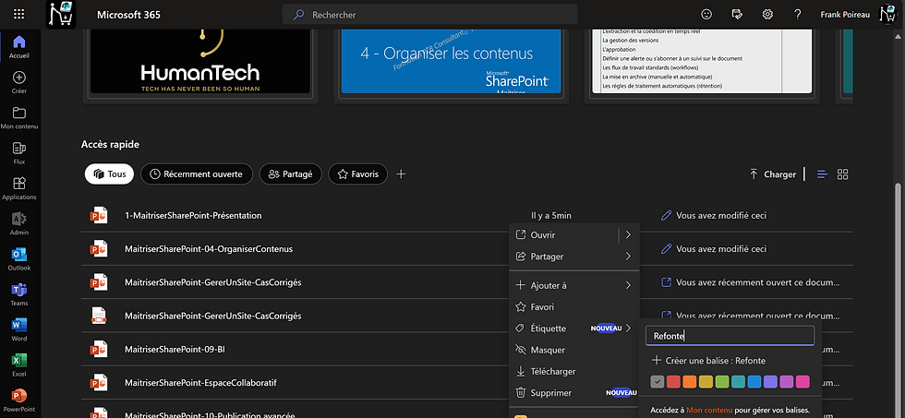This screenshot has height=418, width=905.
Task: Expand Ajouter à submenu arrow
Action: point(628,285)
